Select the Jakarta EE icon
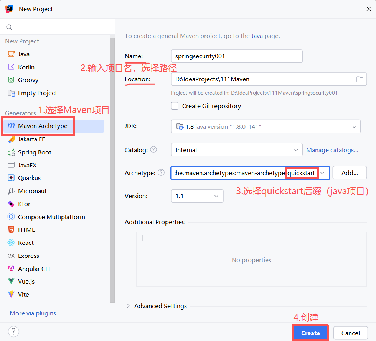Screen dimensions: 376x341 [11, 139]
